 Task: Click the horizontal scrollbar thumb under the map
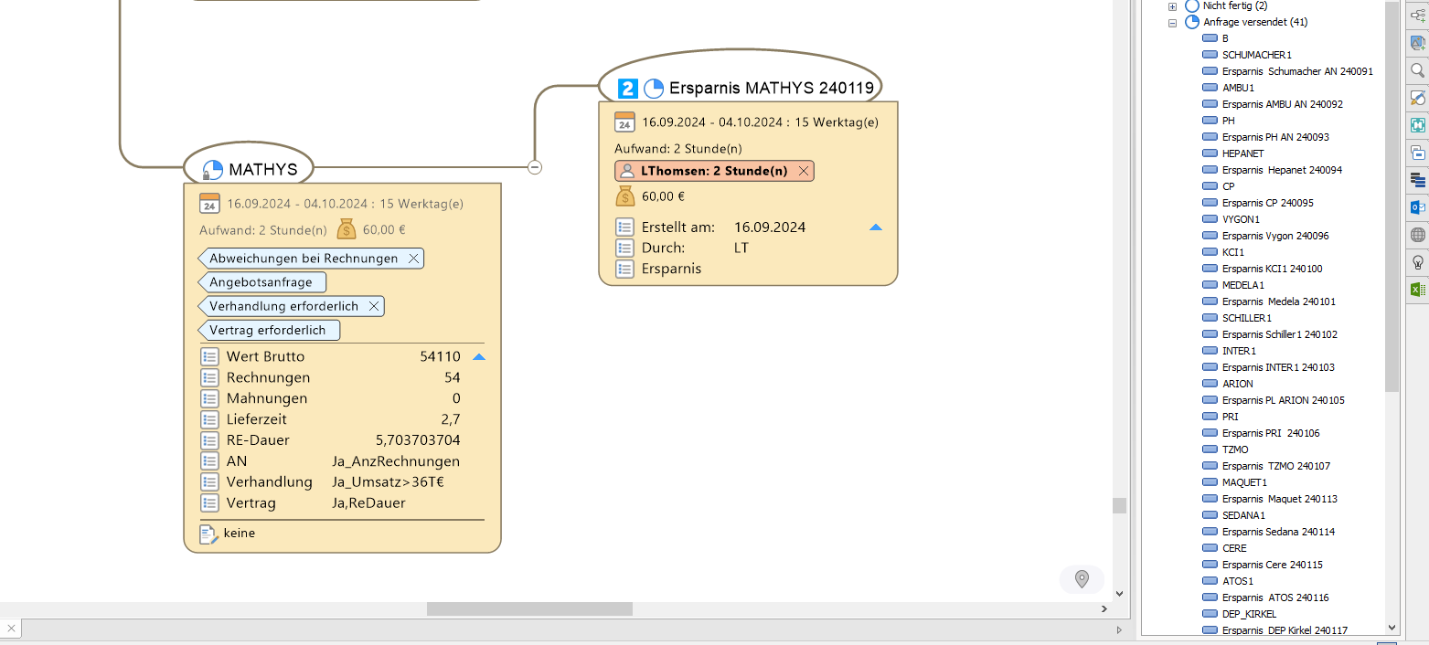point(528,608)
